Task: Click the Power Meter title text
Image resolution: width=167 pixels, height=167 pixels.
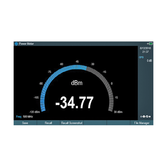Action: click(26, 44)
